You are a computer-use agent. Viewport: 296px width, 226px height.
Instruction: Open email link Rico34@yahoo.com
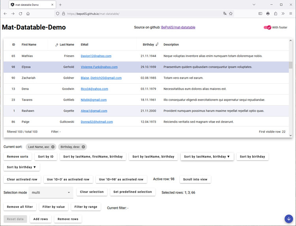pyautogui.click(x=94, y=89)
